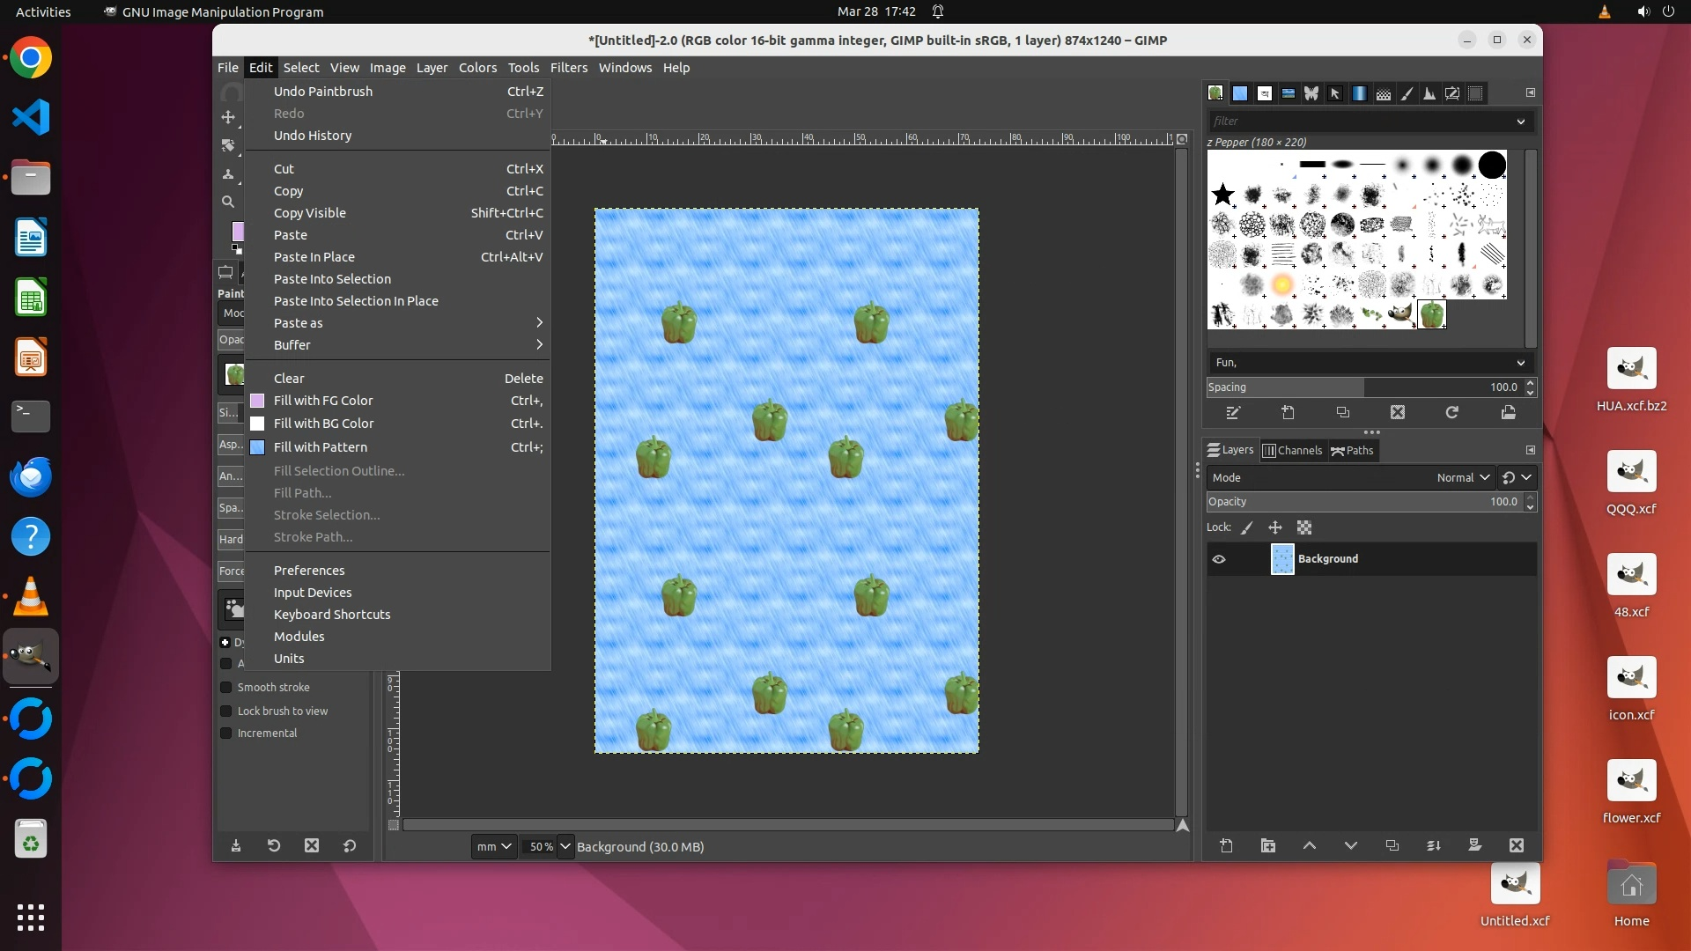Enable the Incremental checkbox
This screenshot has height=951, width=1691.
click(226, 733)
